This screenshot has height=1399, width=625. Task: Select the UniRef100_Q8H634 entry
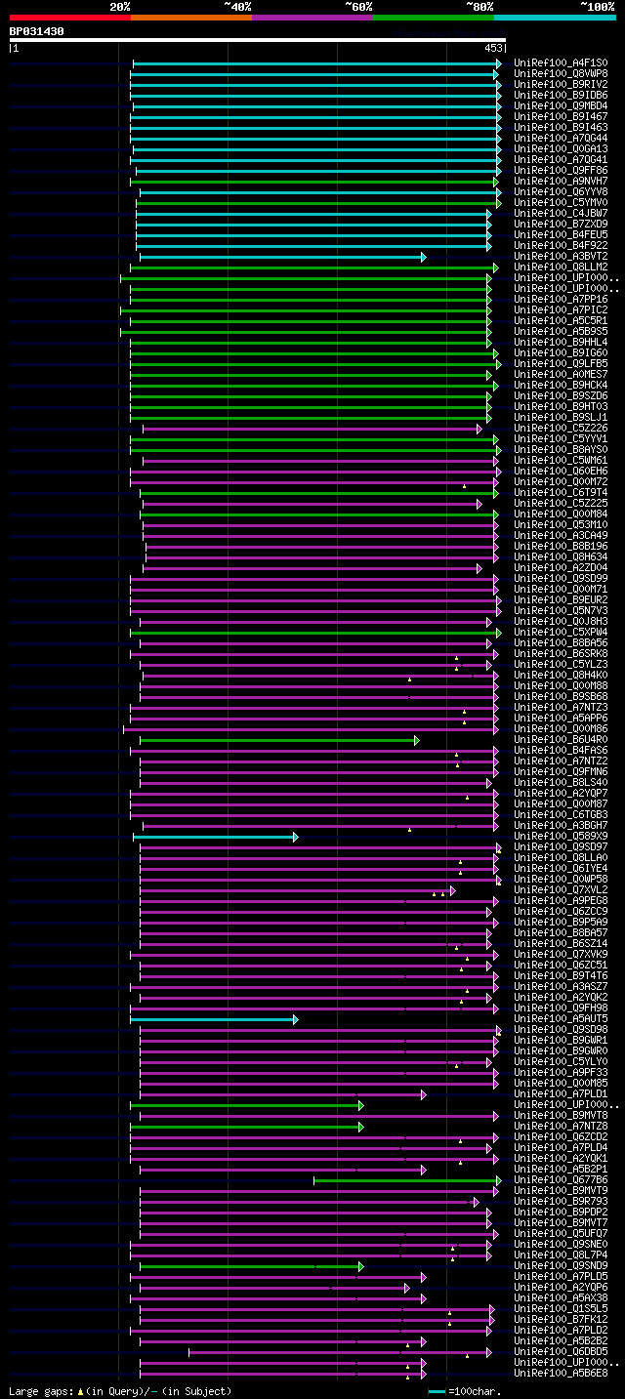pyautogui.click(x=561, y=556)
